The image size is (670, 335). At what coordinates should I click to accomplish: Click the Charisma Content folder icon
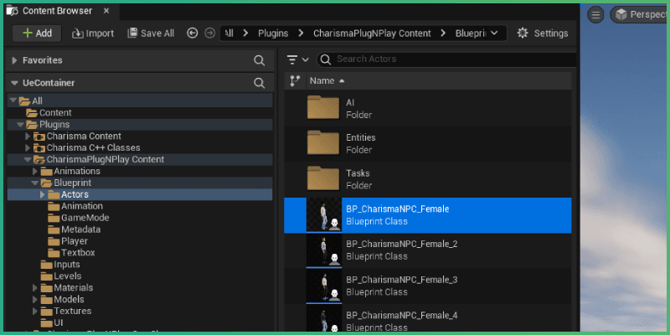coord(39,137)
